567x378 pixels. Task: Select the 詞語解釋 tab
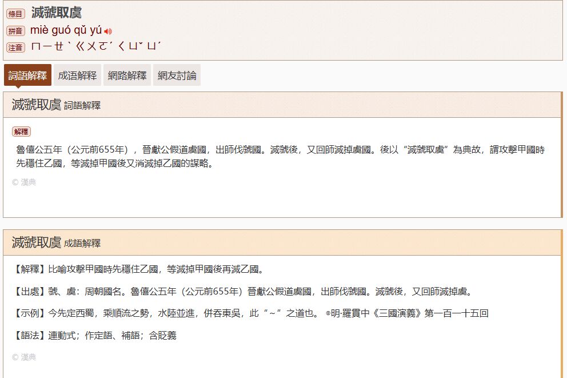click(x=27, y=75)
